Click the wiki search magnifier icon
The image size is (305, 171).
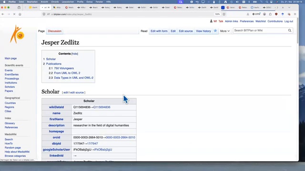[290, 30]
